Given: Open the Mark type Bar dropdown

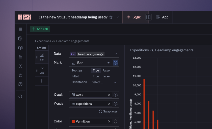Looking at the screenshot, I should [x=90, y=63].
